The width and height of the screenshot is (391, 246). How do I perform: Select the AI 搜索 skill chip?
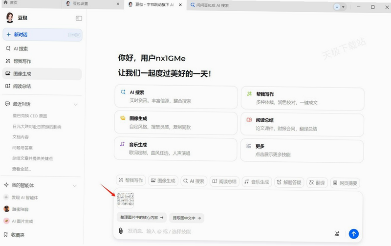pos(194,181)
